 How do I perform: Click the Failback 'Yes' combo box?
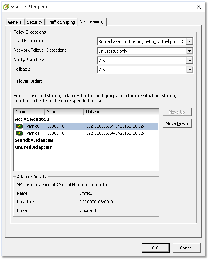(145, 70)
